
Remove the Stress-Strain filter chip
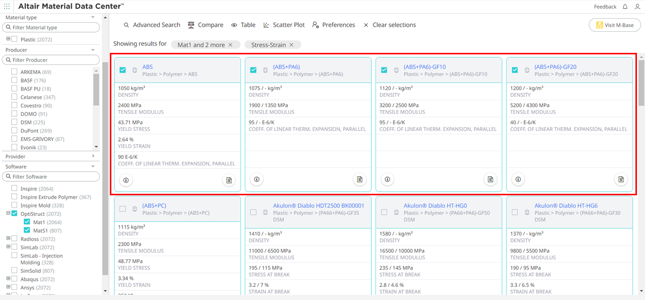tap(291, 45)
